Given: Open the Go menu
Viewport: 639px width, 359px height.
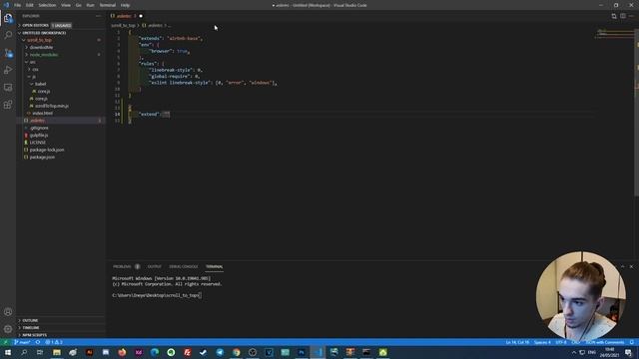Looking at the screenshot, I should pos(78,5).
